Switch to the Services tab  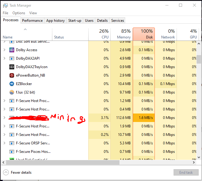pos(118,21)
